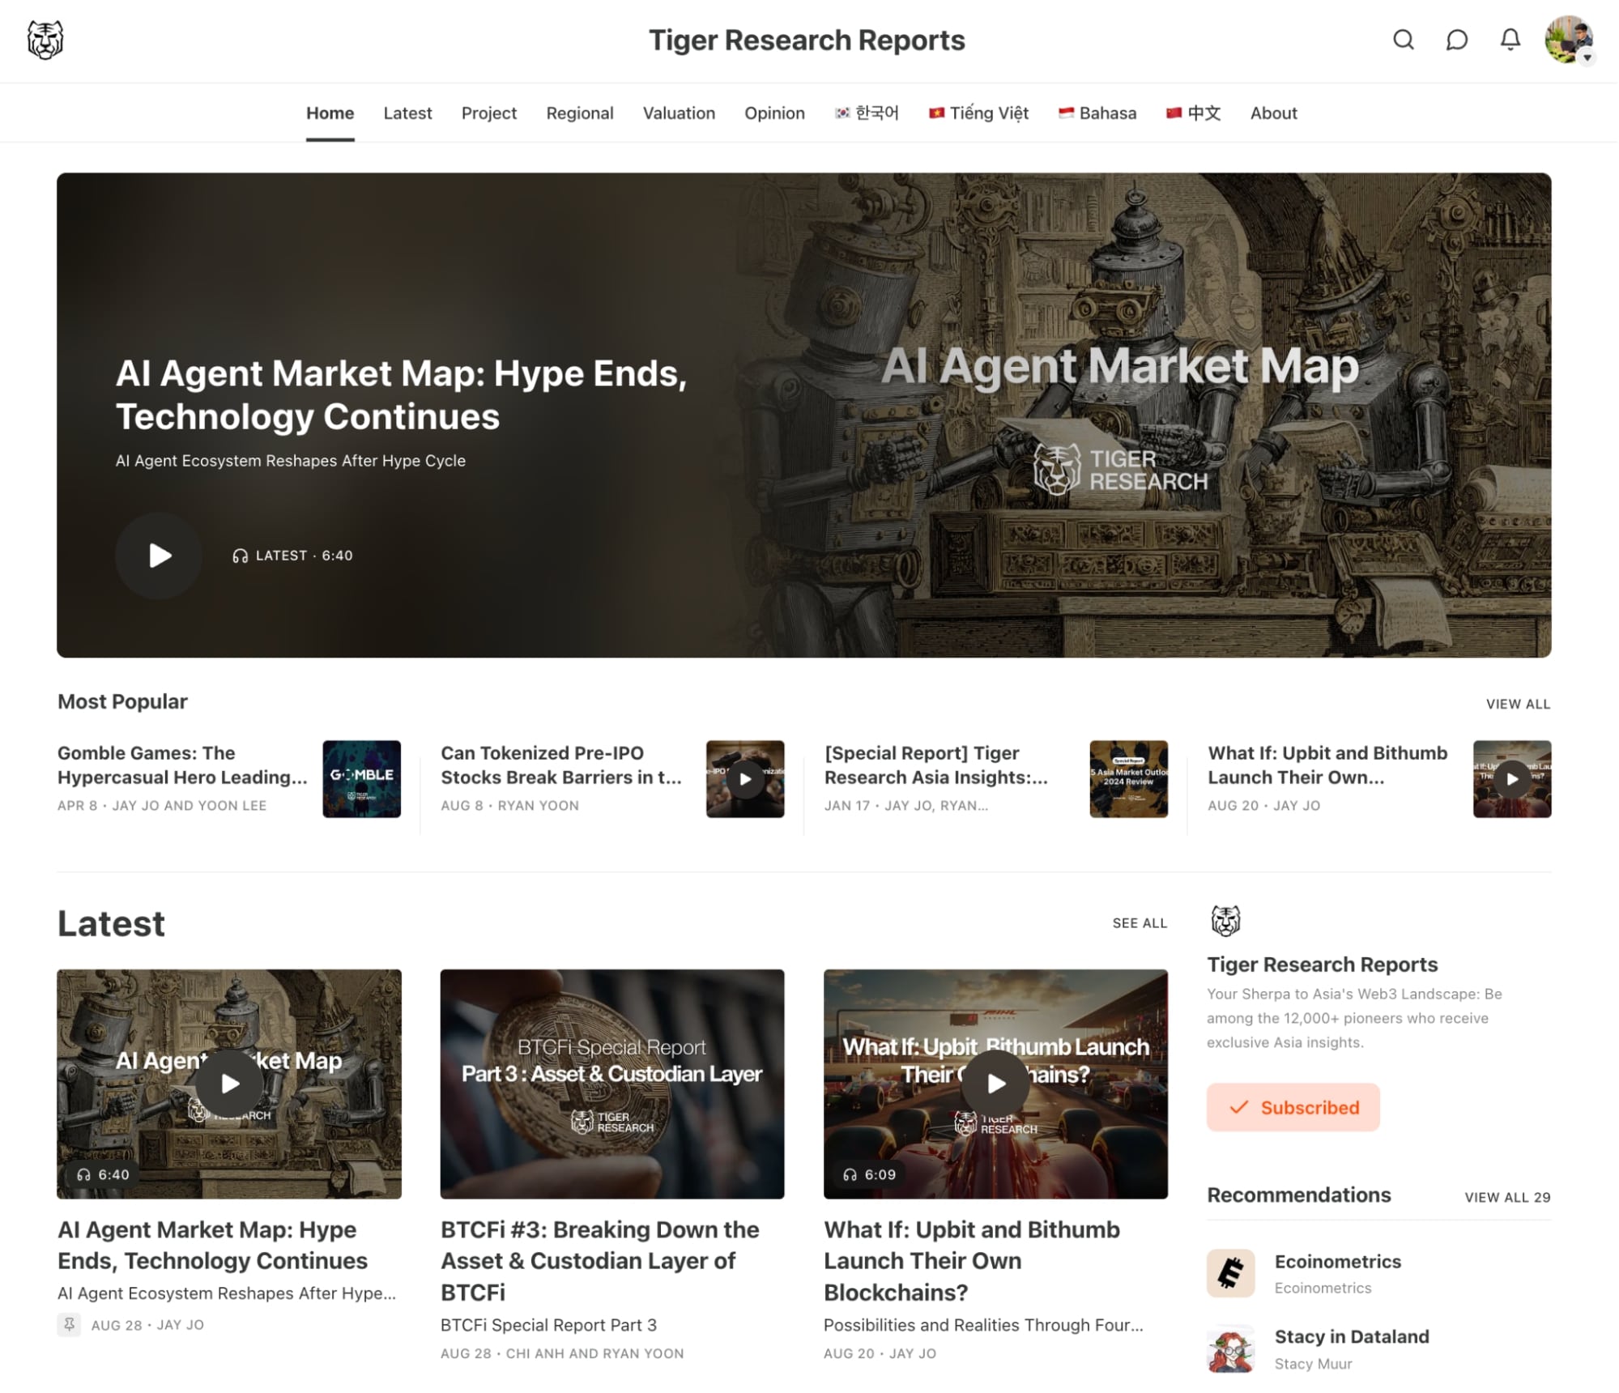Viewport: 1619px width, 1393px height.
Task: Select the Home tab
Action: point(330,113)
